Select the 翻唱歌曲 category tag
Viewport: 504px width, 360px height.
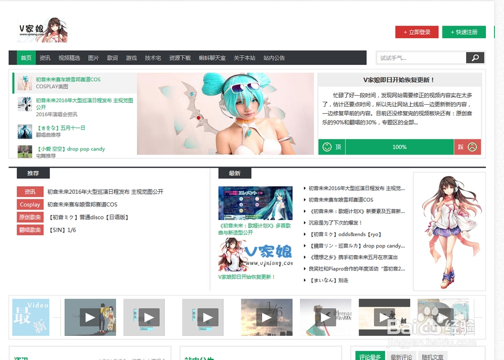(x=30, y=230)
